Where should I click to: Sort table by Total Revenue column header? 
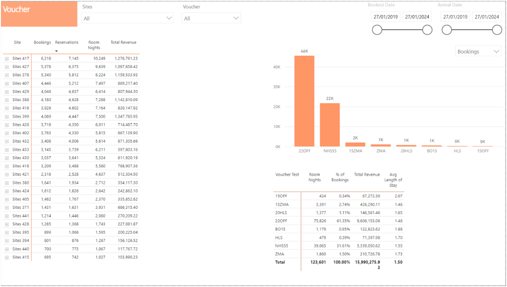click(x=123, y=43)
